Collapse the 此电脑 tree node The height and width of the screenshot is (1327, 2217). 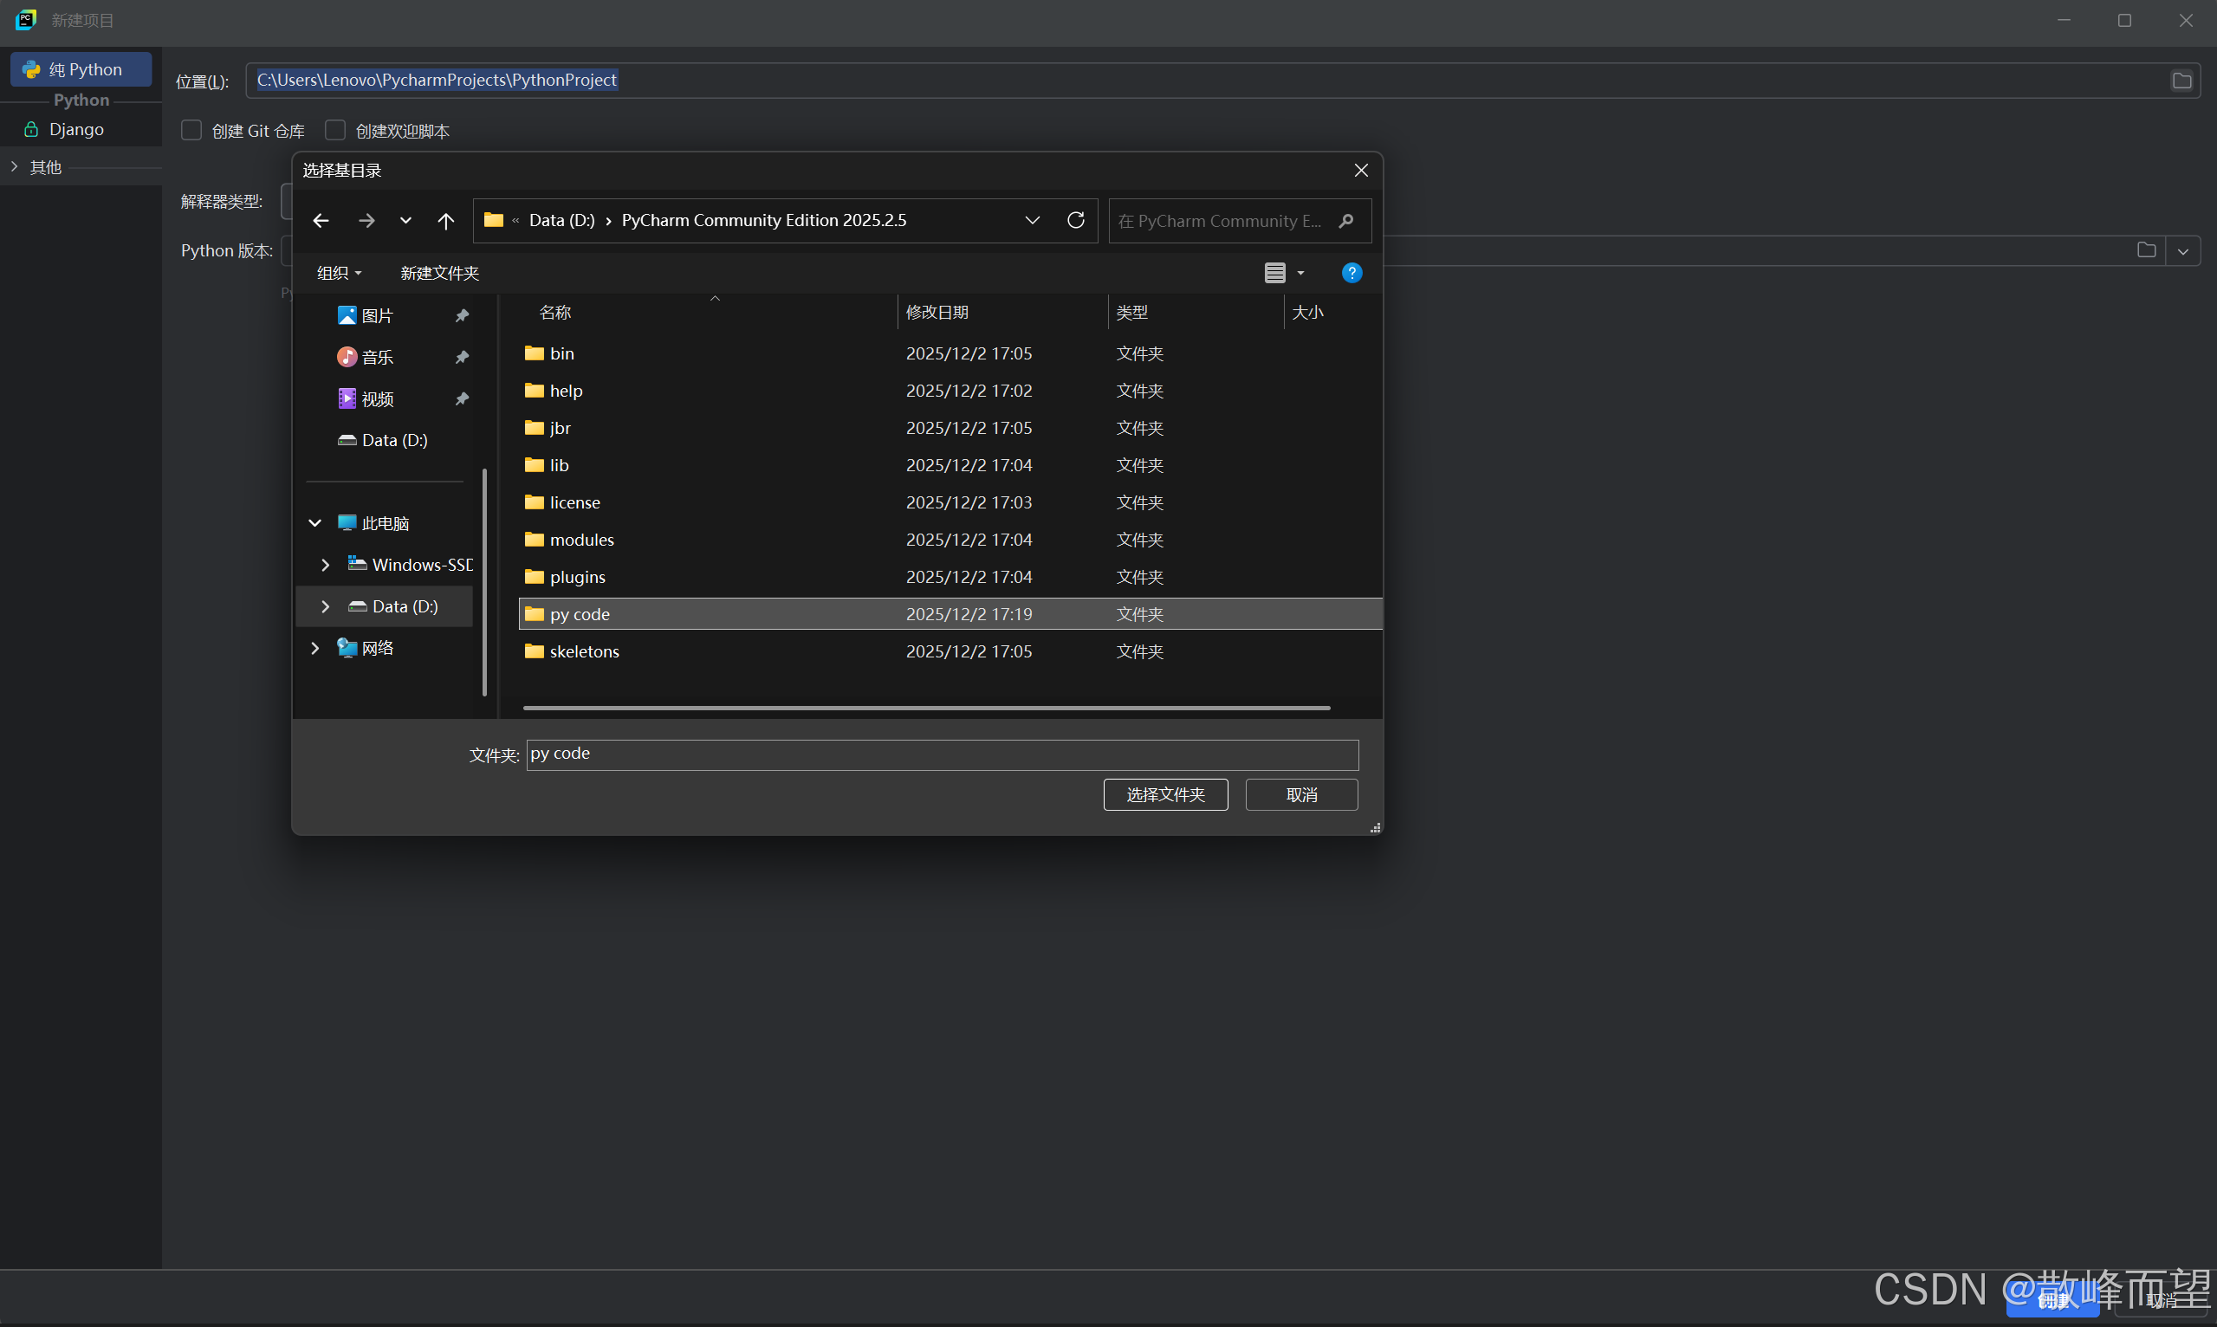pyautogui.click(x=314, y=523)
